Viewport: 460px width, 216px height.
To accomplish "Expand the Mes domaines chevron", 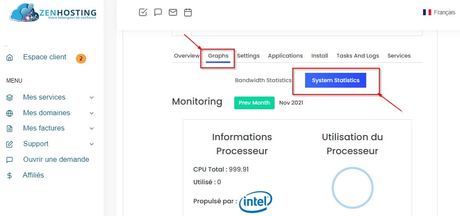I will point(92,113).
